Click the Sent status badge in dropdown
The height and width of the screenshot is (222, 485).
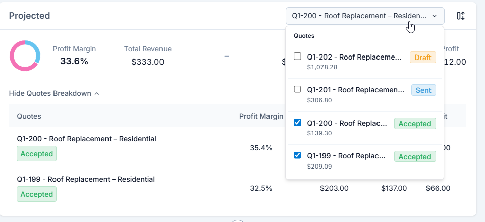(423, 90)
